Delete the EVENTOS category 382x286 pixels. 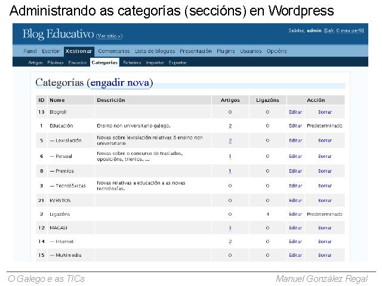coord(325,201)
